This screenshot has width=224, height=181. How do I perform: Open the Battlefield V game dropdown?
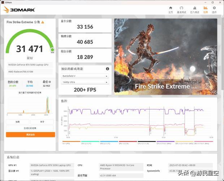(85, 76)
